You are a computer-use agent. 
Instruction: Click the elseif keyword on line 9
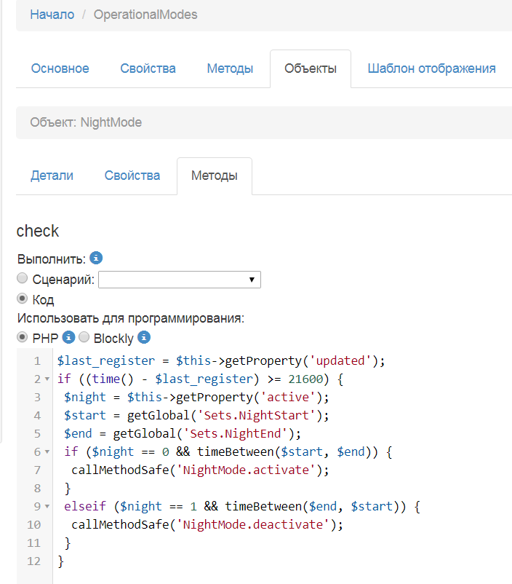click(x=85, y=507)
